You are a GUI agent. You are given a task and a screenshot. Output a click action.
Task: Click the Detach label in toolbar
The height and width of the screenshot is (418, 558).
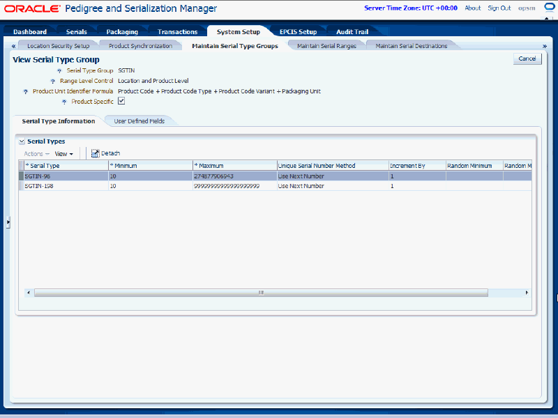pyautogui.click(x=110, y=153)
